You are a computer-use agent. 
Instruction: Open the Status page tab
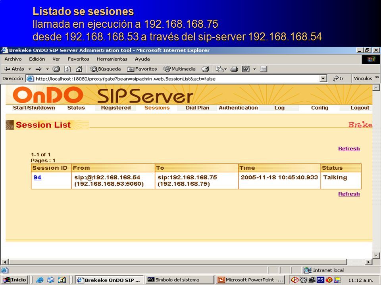76,108
